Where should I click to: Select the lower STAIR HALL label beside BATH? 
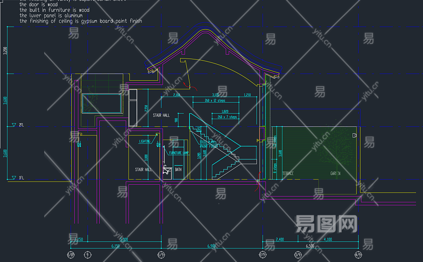coord(143,169)
